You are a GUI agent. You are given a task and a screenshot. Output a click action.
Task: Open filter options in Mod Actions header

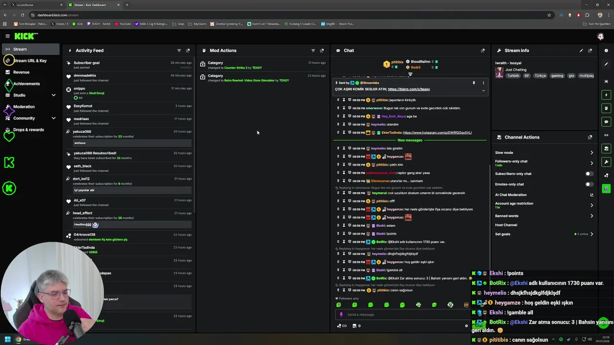coord(313,50)
